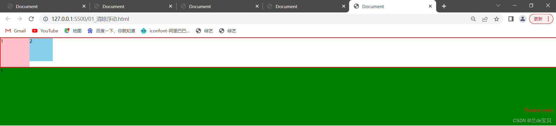Click the green area labeled 3
The height and width of the screenshot is (126, 556).
(278, 96)
